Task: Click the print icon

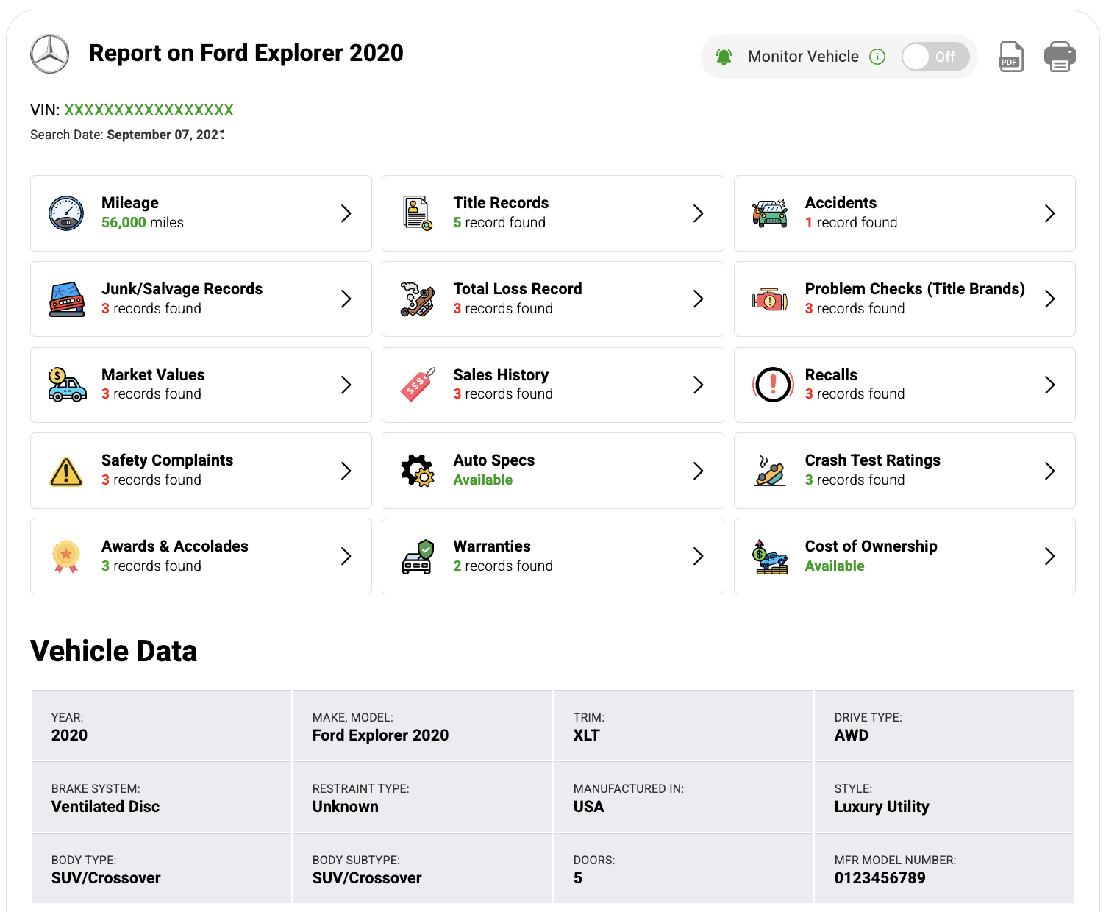Action: [x=1060, y=56]
